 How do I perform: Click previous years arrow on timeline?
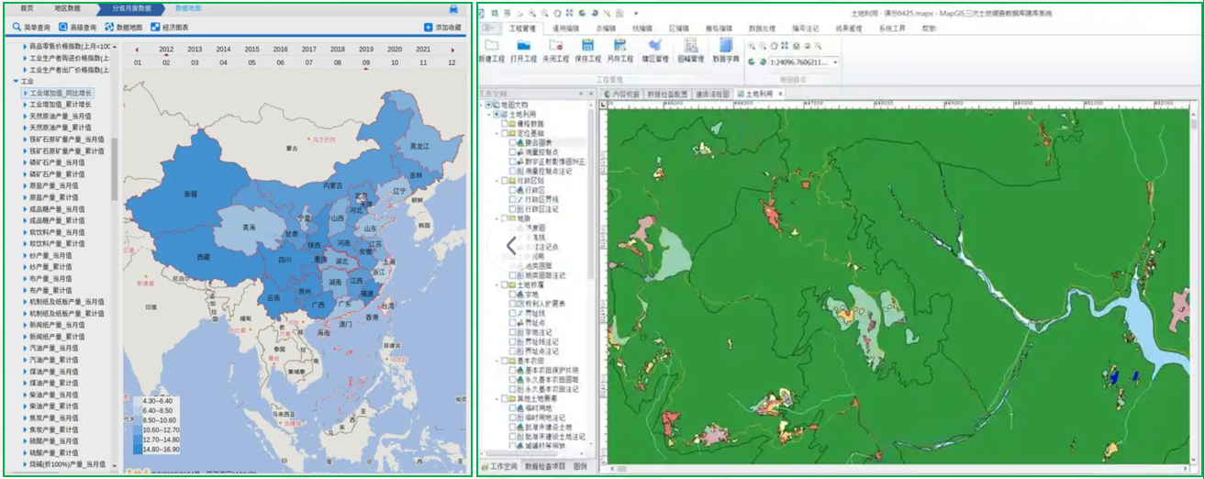138,50
